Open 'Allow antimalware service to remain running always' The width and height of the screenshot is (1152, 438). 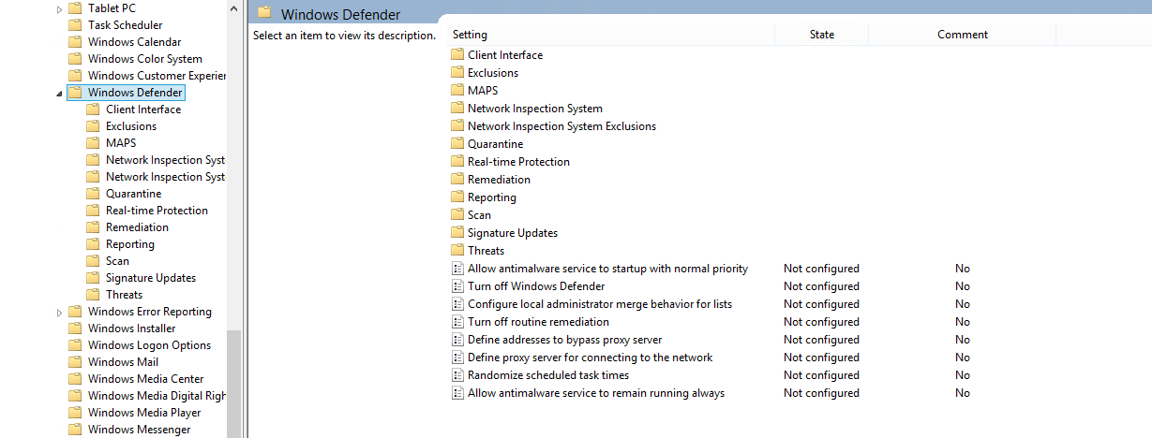596,393
